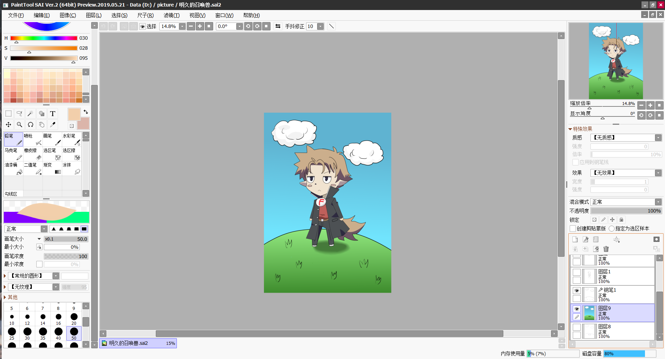Select the lasso tool
The height and width of the screenshot is (359, 665).
point(20,114)
